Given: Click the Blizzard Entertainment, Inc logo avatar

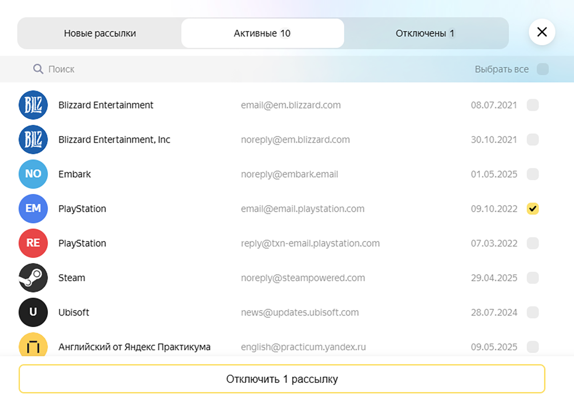Looking at the screenshot, I should [x=33, y=139].
